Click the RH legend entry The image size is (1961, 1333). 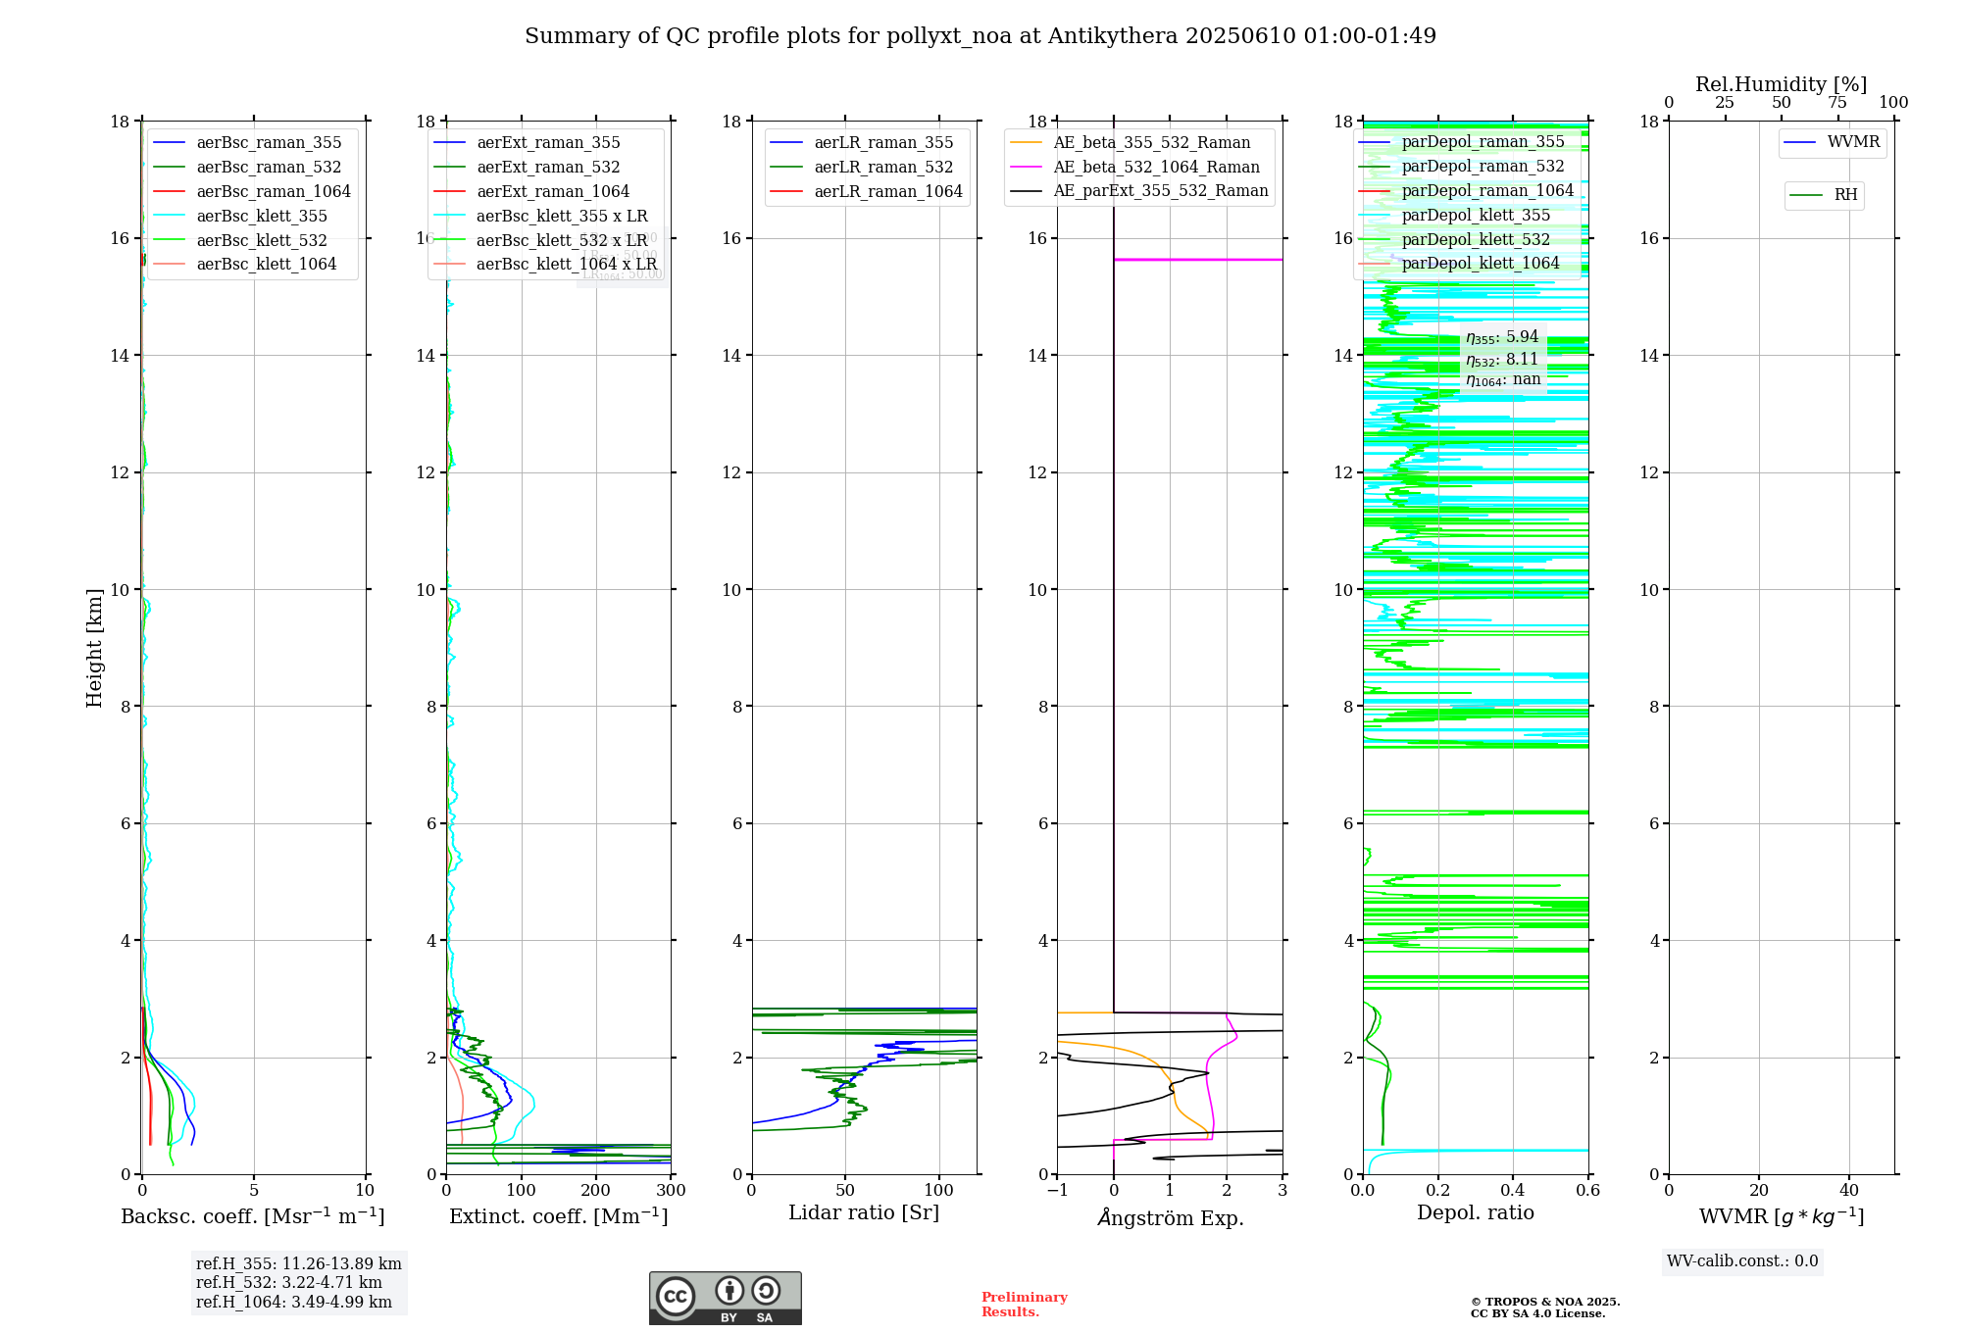click(x=1825, y=195)
